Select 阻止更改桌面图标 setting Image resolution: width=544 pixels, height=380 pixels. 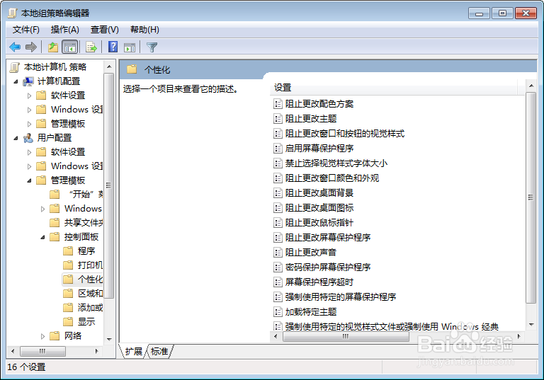click(x=319, y=207)
